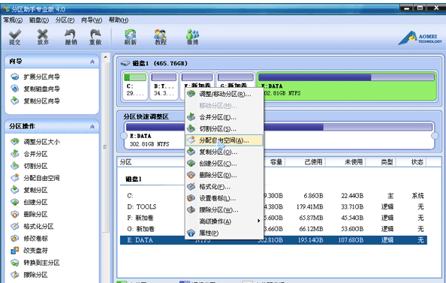The width and height of the screenshot is (446, 283).
Task: Open the 帮助(H) menu
Action: pos(119,20)
